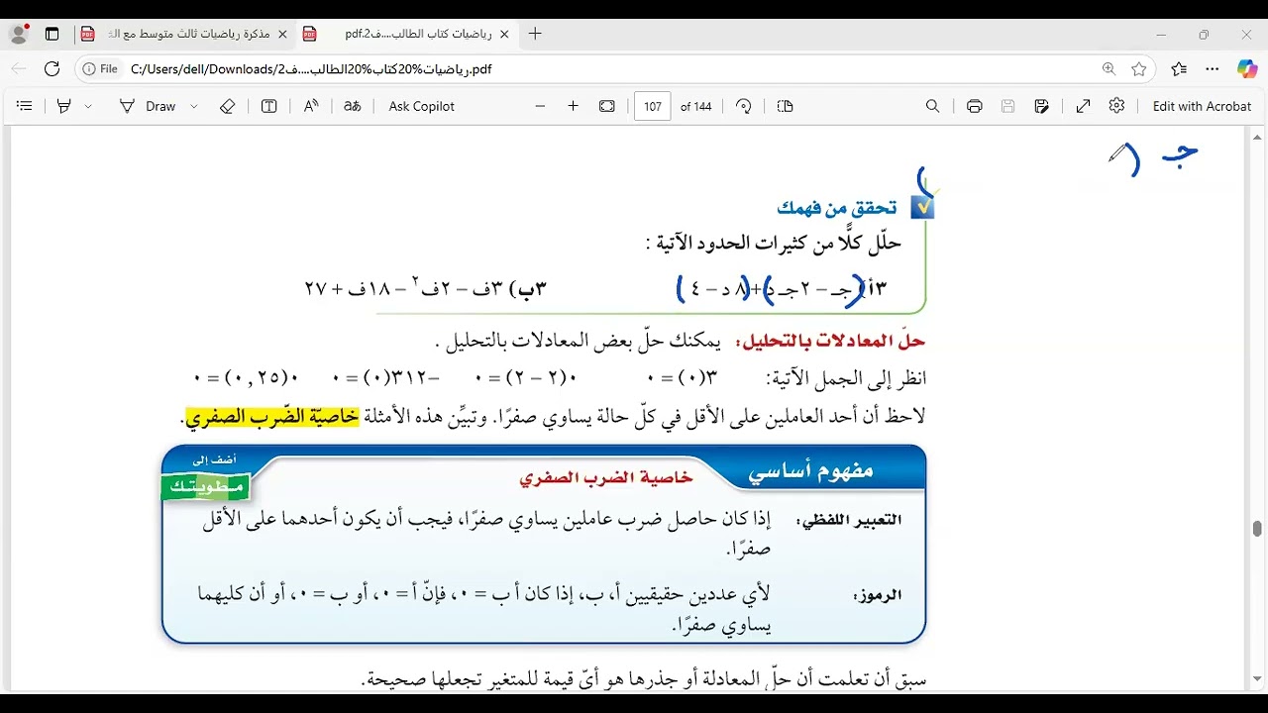Click Ask Copilot
The width and height of the screenshot is (1268, 713).
point(422,106)
